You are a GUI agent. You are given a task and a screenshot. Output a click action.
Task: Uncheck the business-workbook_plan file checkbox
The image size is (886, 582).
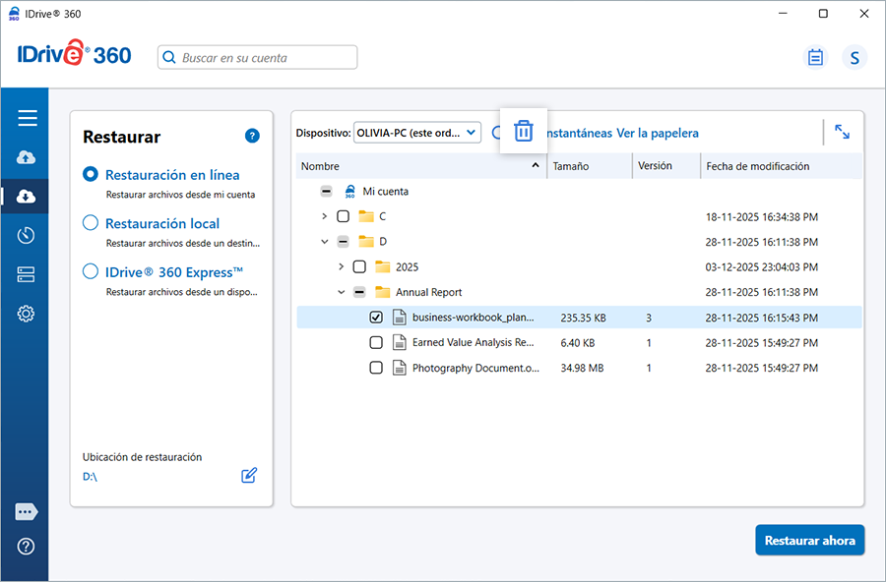[376, 317]
